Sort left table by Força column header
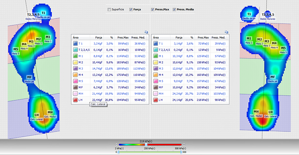The image size is (299, 155). tap(99, 38)
